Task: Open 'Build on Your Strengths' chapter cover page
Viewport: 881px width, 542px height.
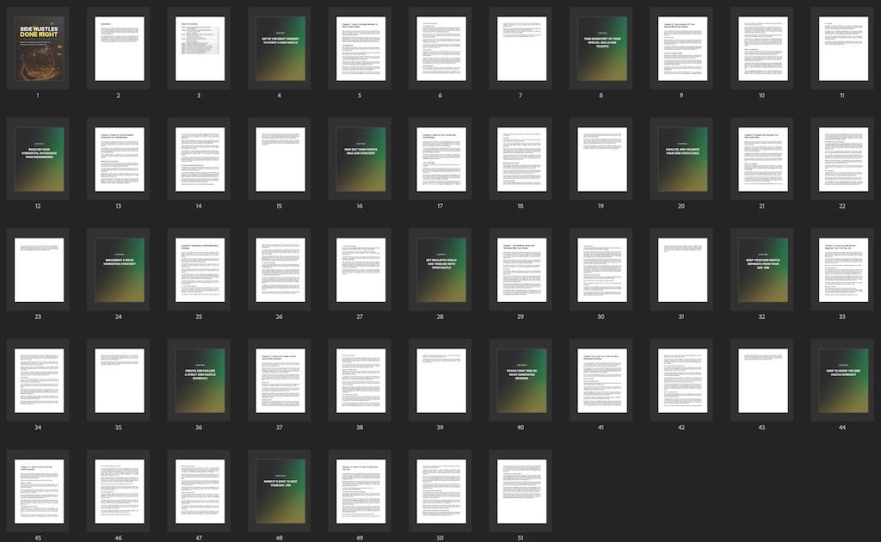Action: [x=39, y=159]
